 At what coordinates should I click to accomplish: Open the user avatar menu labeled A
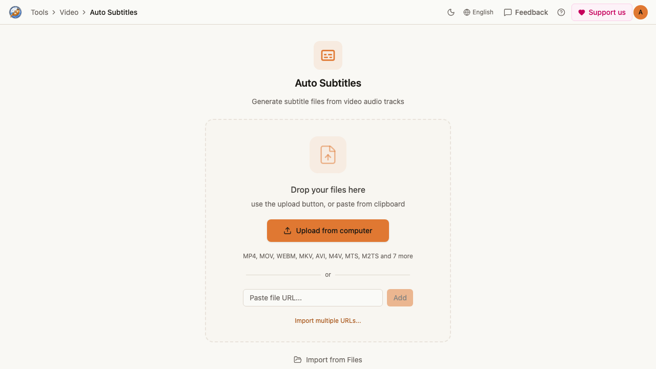pos(641,12)
